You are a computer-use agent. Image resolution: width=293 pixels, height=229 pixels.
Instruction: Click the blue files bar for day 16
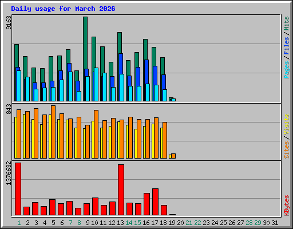click(146, 72)
